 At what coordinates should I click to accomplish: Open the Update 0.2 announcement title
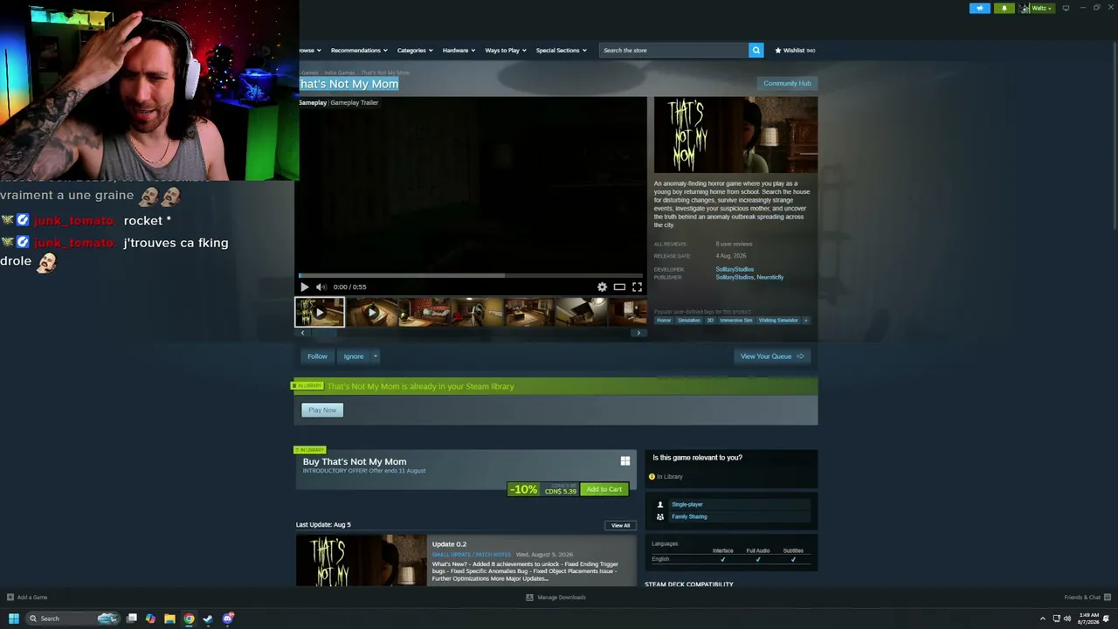(449, 544)
